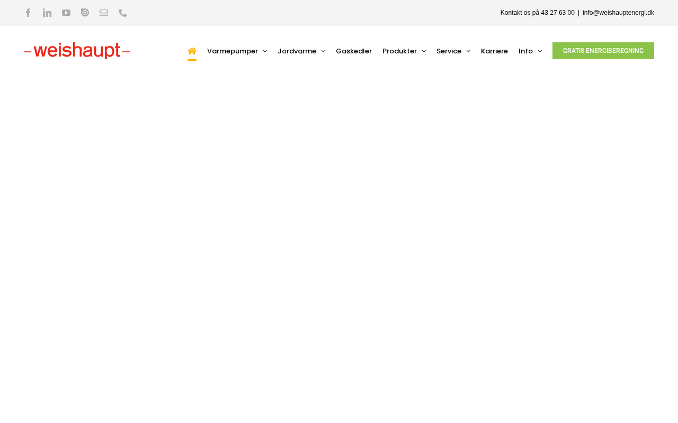The image size is (678, 423).
Task: Open the YouTube social icon
Action: 66,13
